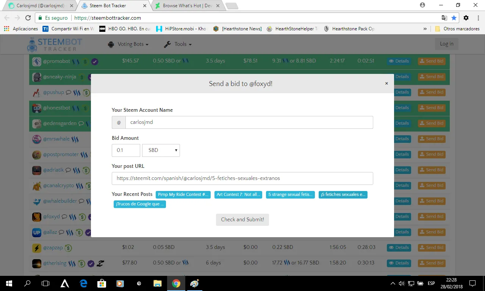Click the volume icon in system tray

coord(401,283)
